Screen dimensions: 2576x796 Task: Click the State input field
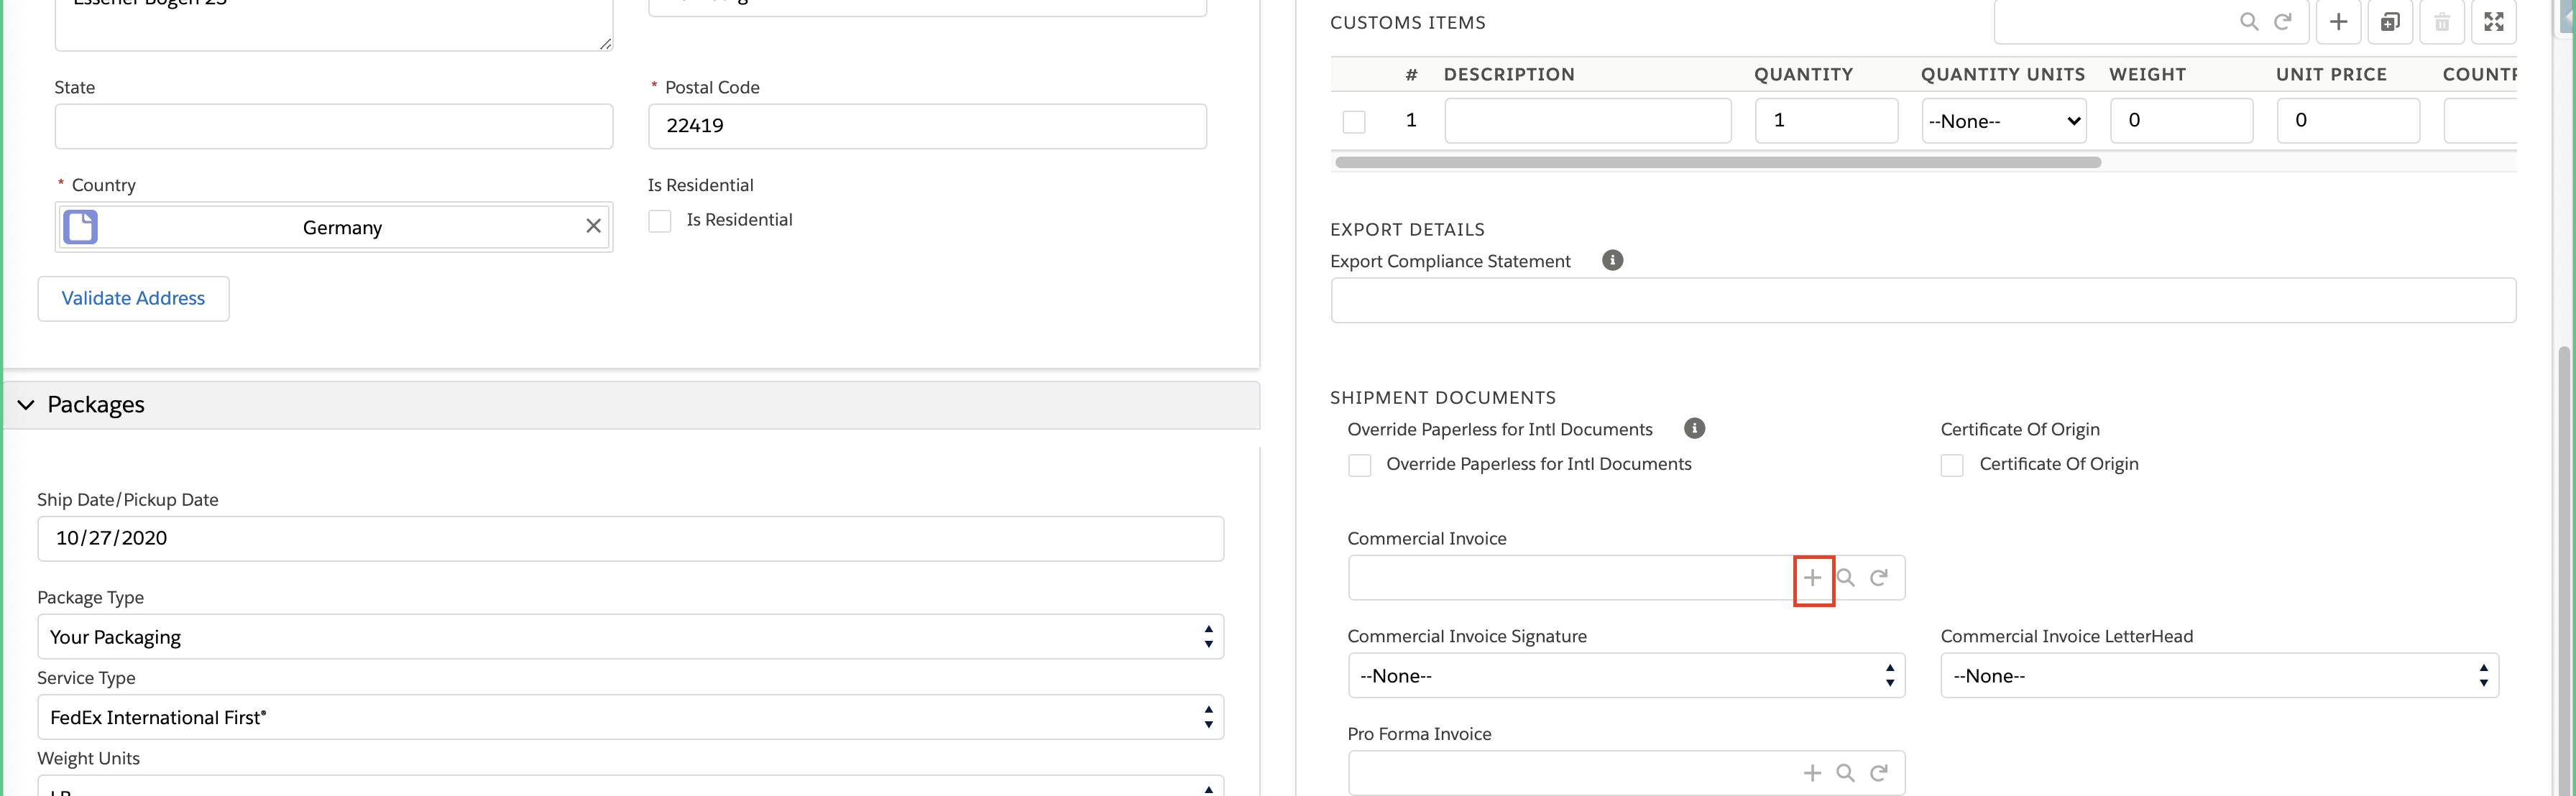pos(334,126)
